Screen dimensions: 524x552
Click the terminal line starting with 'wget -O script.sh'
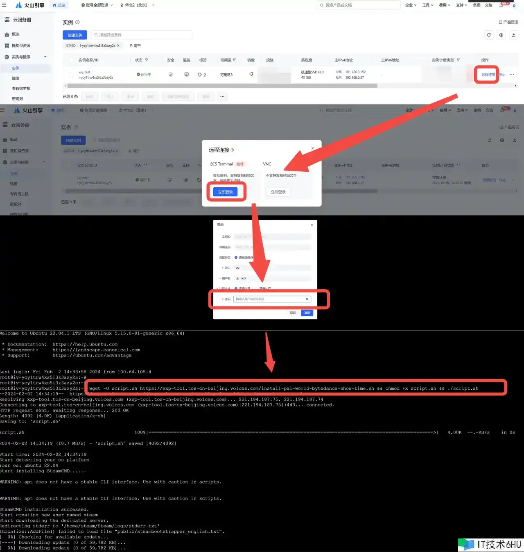coord(284,388)
